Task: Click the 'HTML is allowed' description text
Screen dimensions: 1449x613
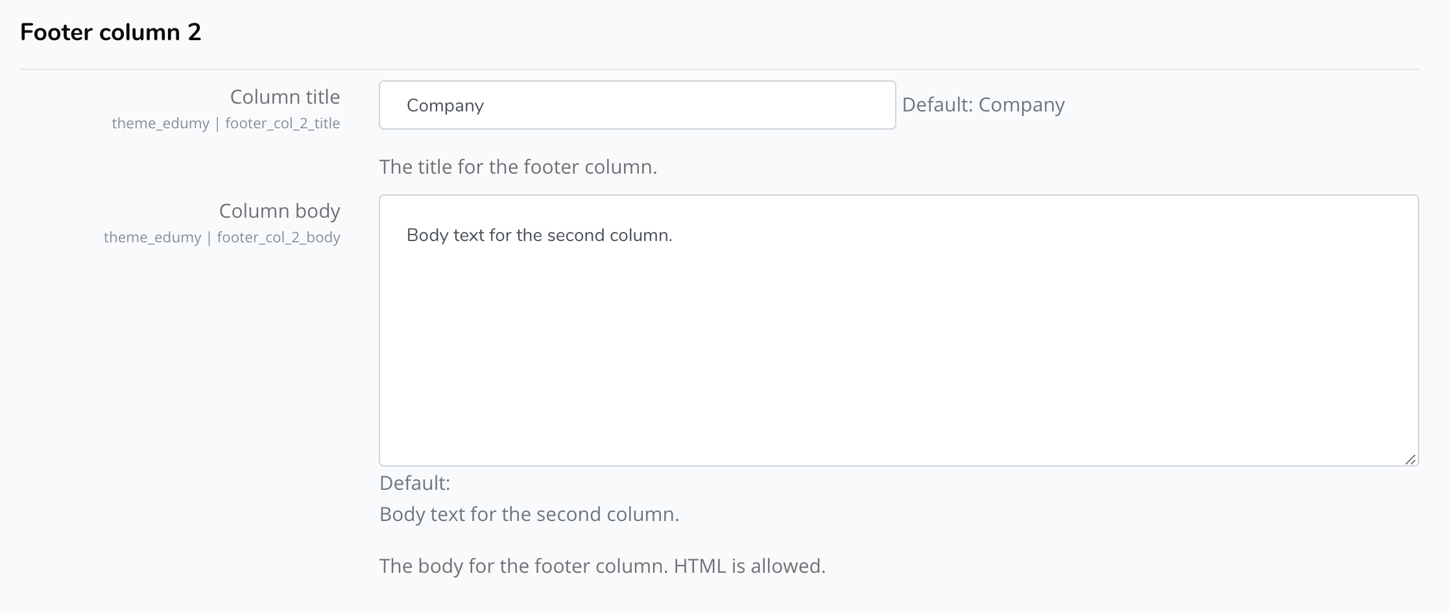Action: (750, 566)
